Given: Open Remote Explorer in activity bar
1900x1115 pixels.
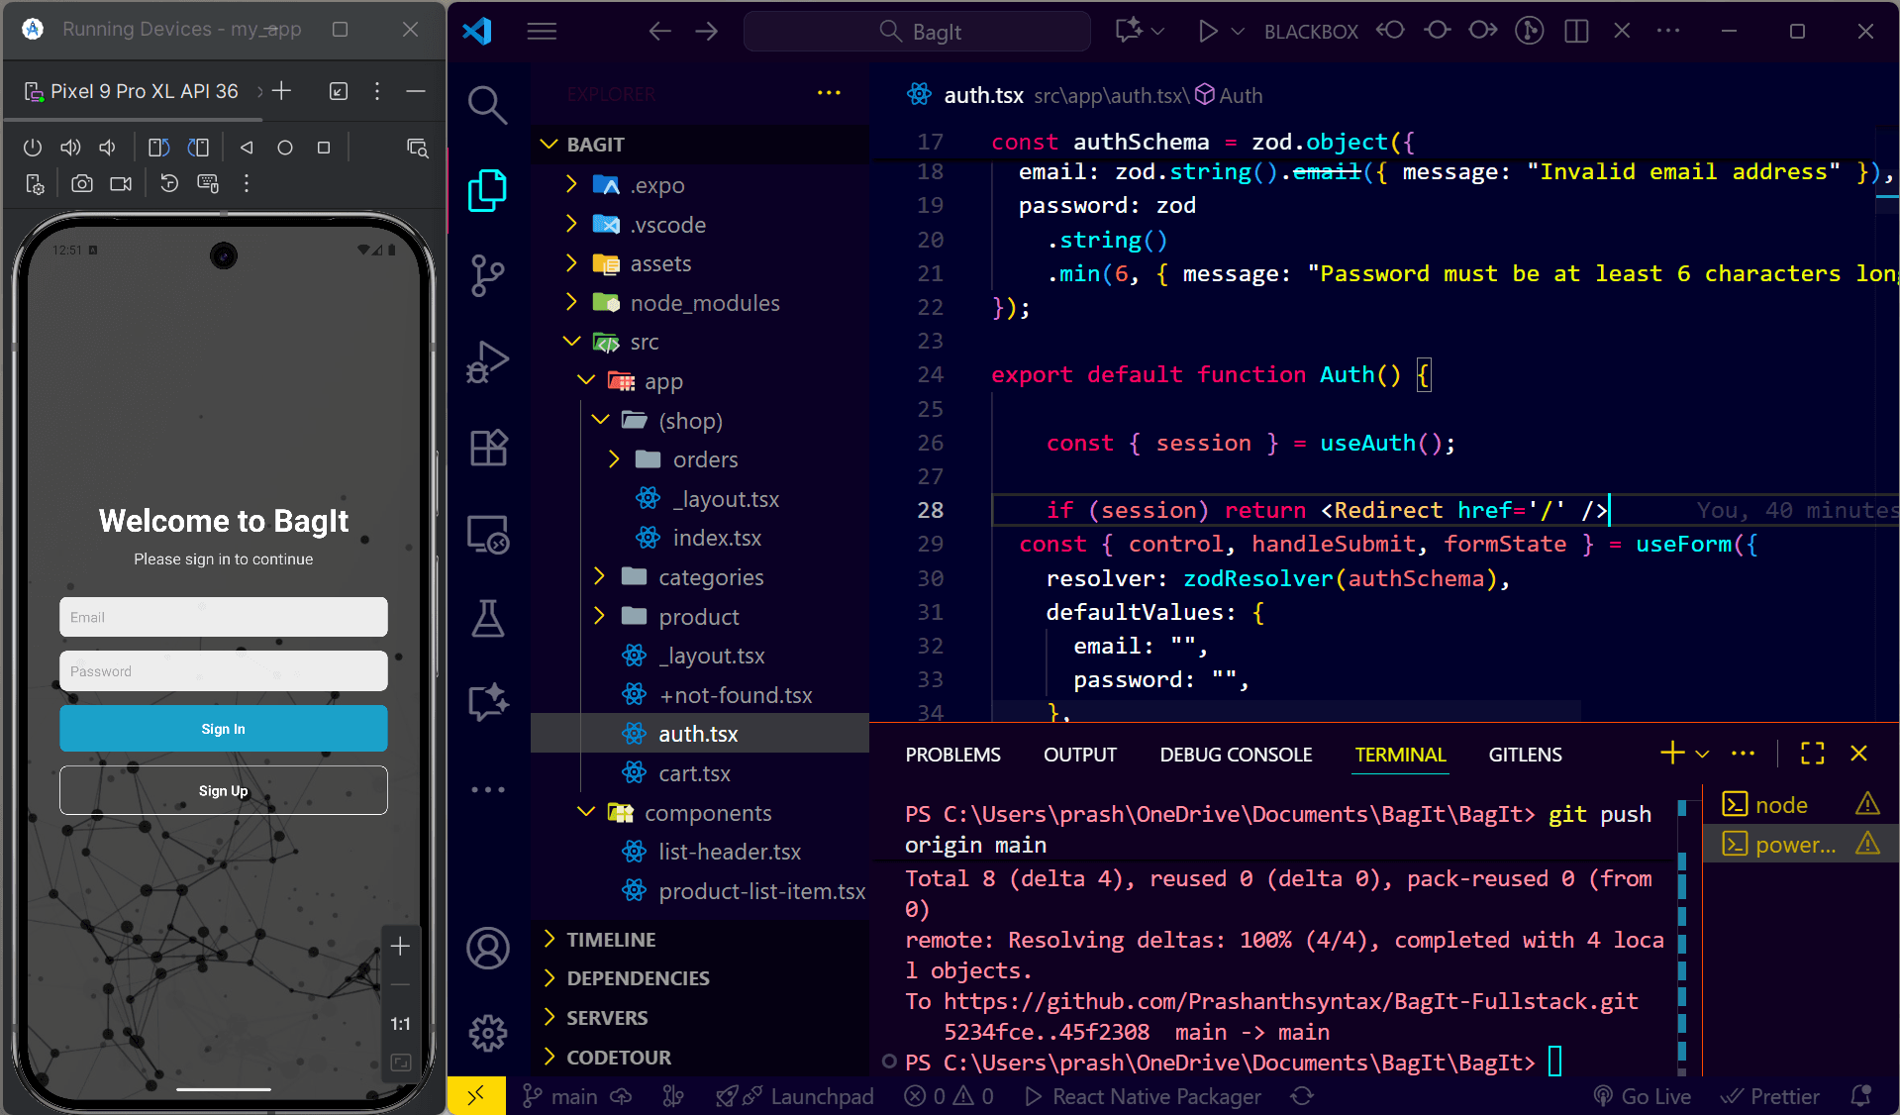Looking at the screenshot, I should [488, 534].
